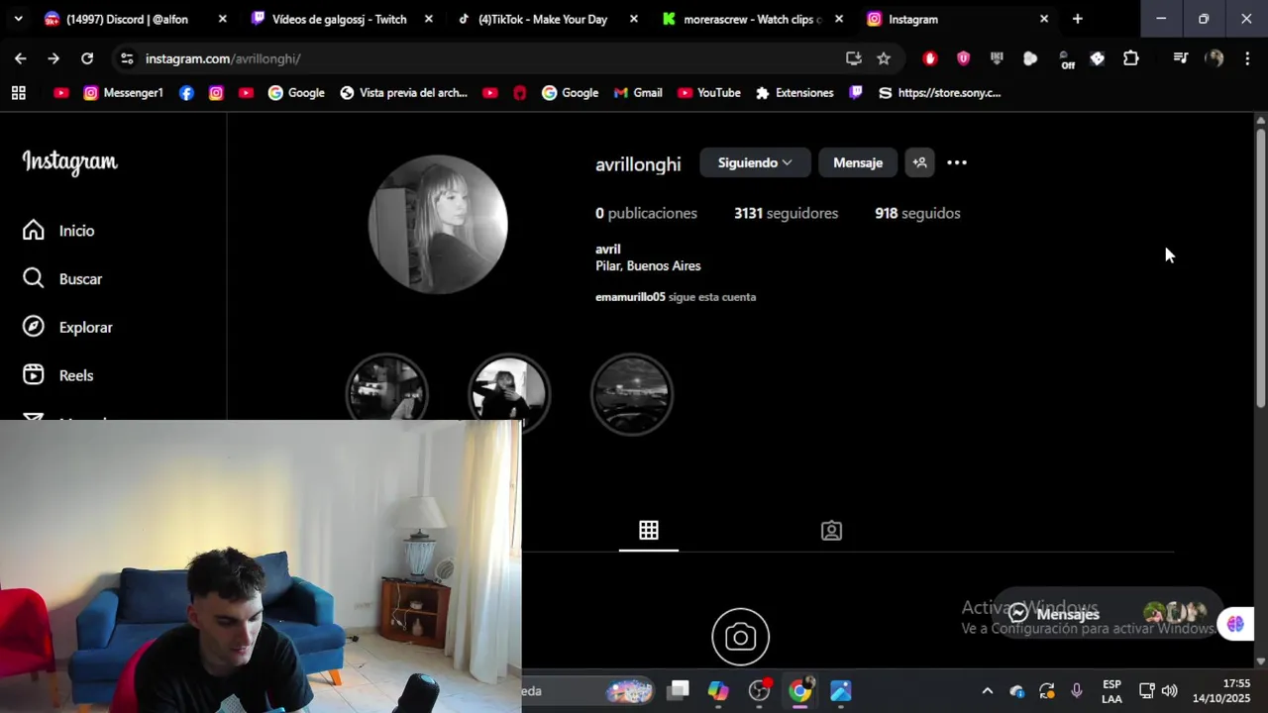
Task: Click the install app icon in address bar
Action: [x=853, y=58]
